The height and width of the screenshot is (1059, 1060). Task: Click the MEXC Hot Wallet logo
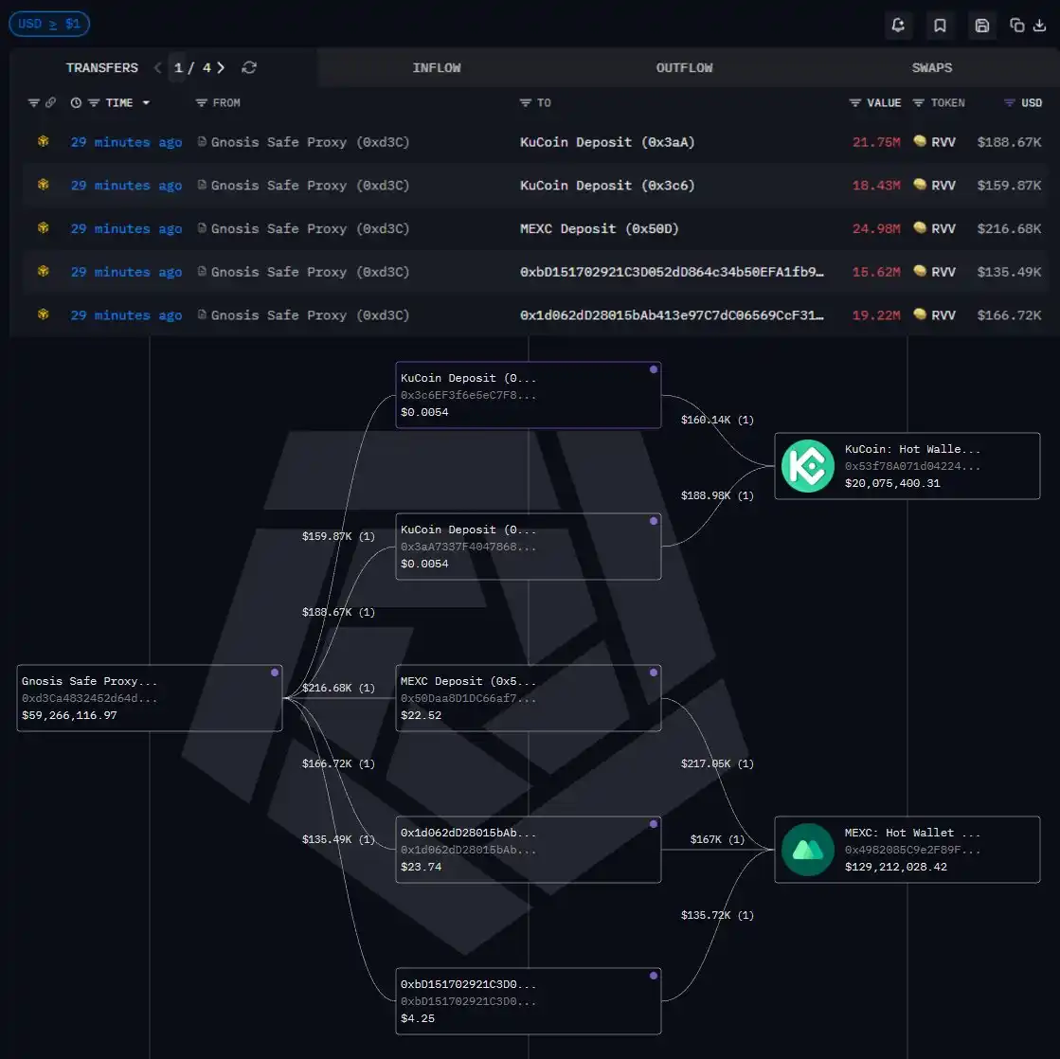tap(807, 850)
